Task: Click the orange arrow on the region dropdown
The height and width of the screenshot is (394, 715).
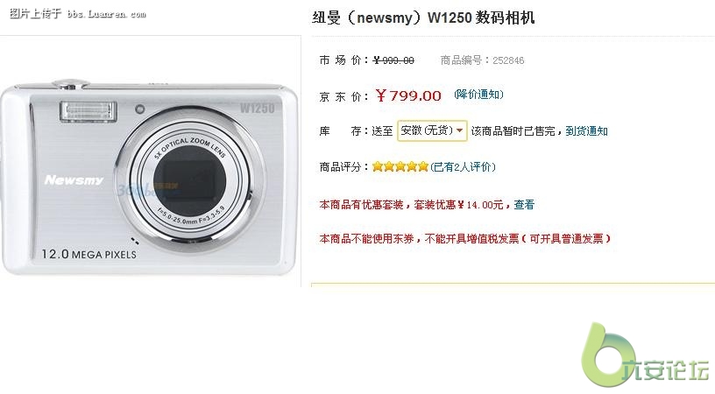Action: click(460, 130)
